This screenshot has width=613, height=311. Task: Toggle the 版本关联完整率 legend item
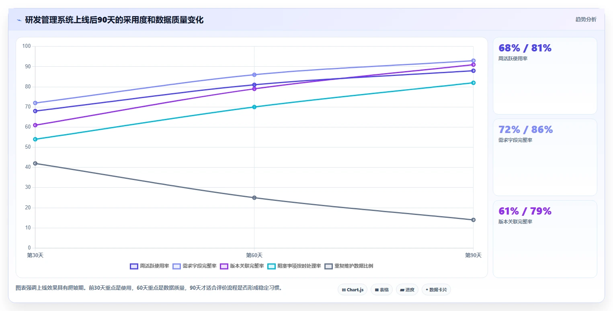pyautogui.click(x=242, y=266)
